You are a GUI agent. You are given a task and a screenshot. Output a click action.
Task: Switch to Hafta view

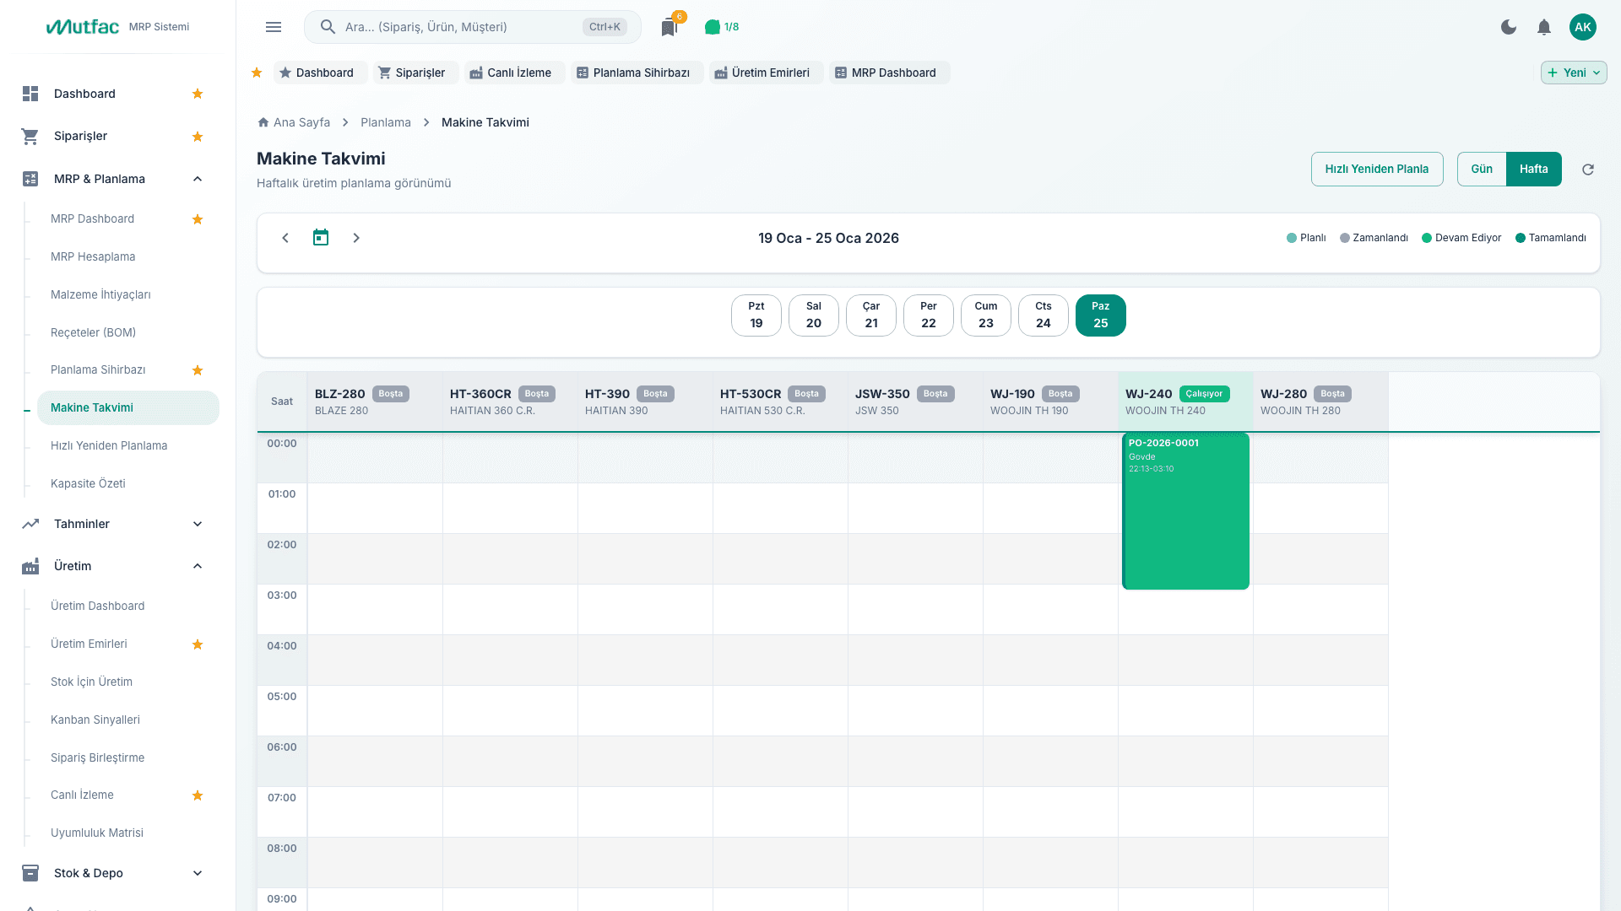(x=1534, y=169)
